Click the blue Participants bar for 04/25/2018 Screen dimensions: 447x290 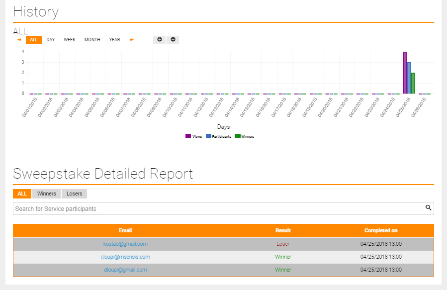409,78
